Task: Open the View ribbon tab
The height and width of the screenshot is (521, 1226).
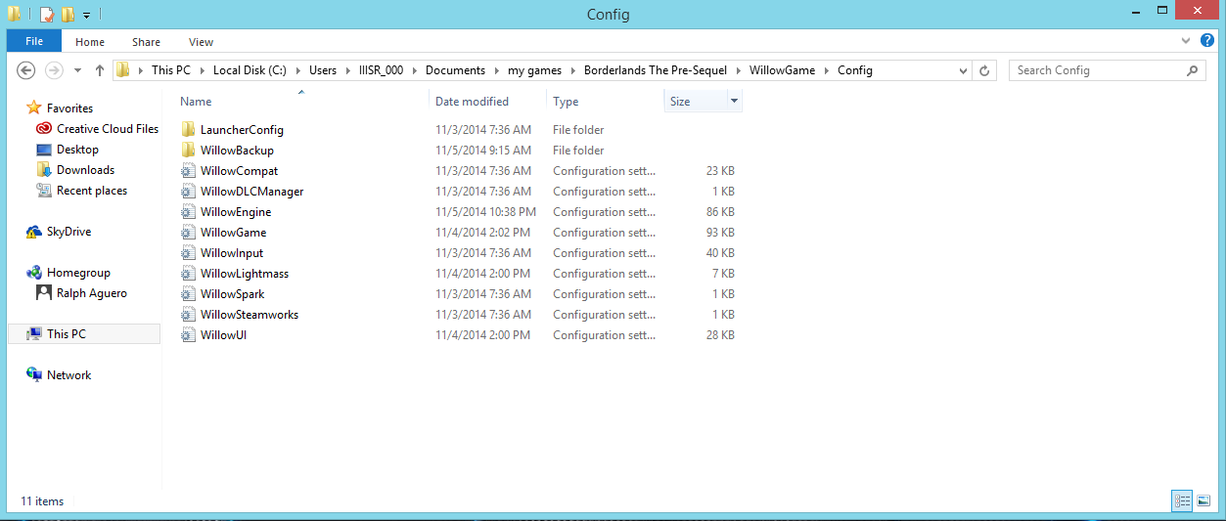Action: (202, 42)
